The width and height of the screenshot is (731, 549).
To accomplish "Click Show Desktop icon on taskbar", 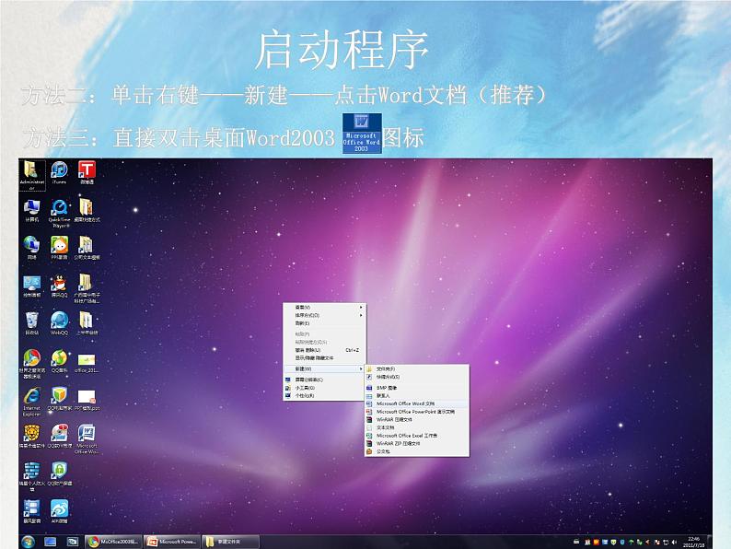I will (x=50, y=542).
